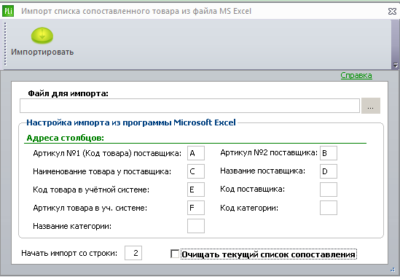Open the toolbar overflow arrow
This screenshot has height=277, width=400.
click(x=396, y=65)
